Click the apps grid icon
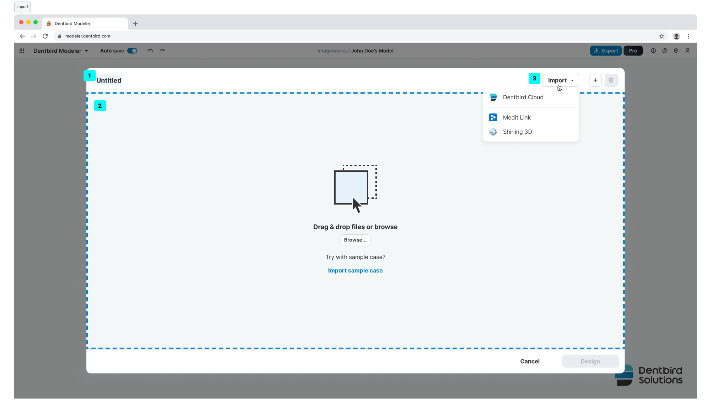This screenshot has height=413, width=711. [x=22, y=51]
